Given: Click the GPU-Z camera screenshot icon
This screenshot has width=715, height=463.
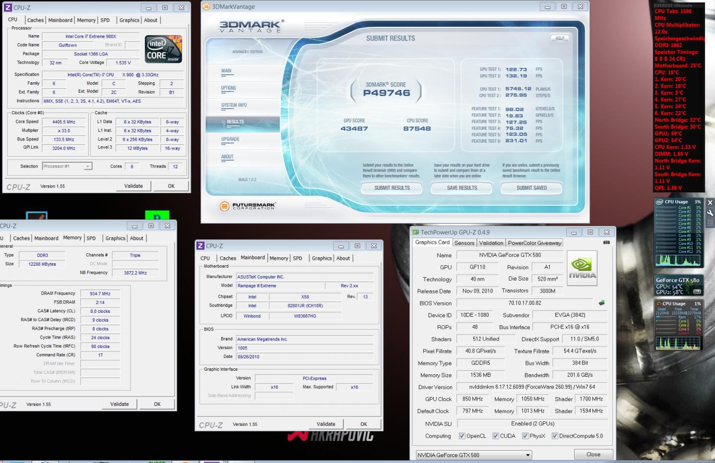Looking at the screenshot, I should point(606,242).
